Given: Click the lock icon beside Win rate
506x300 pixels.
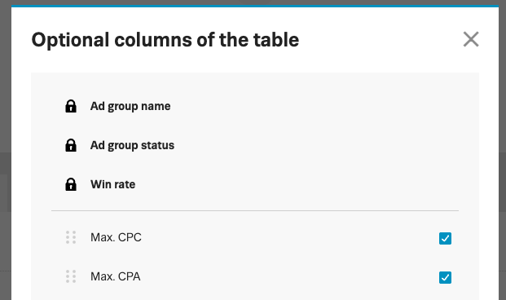Looking at the screenshot, I should click(71, 184).
